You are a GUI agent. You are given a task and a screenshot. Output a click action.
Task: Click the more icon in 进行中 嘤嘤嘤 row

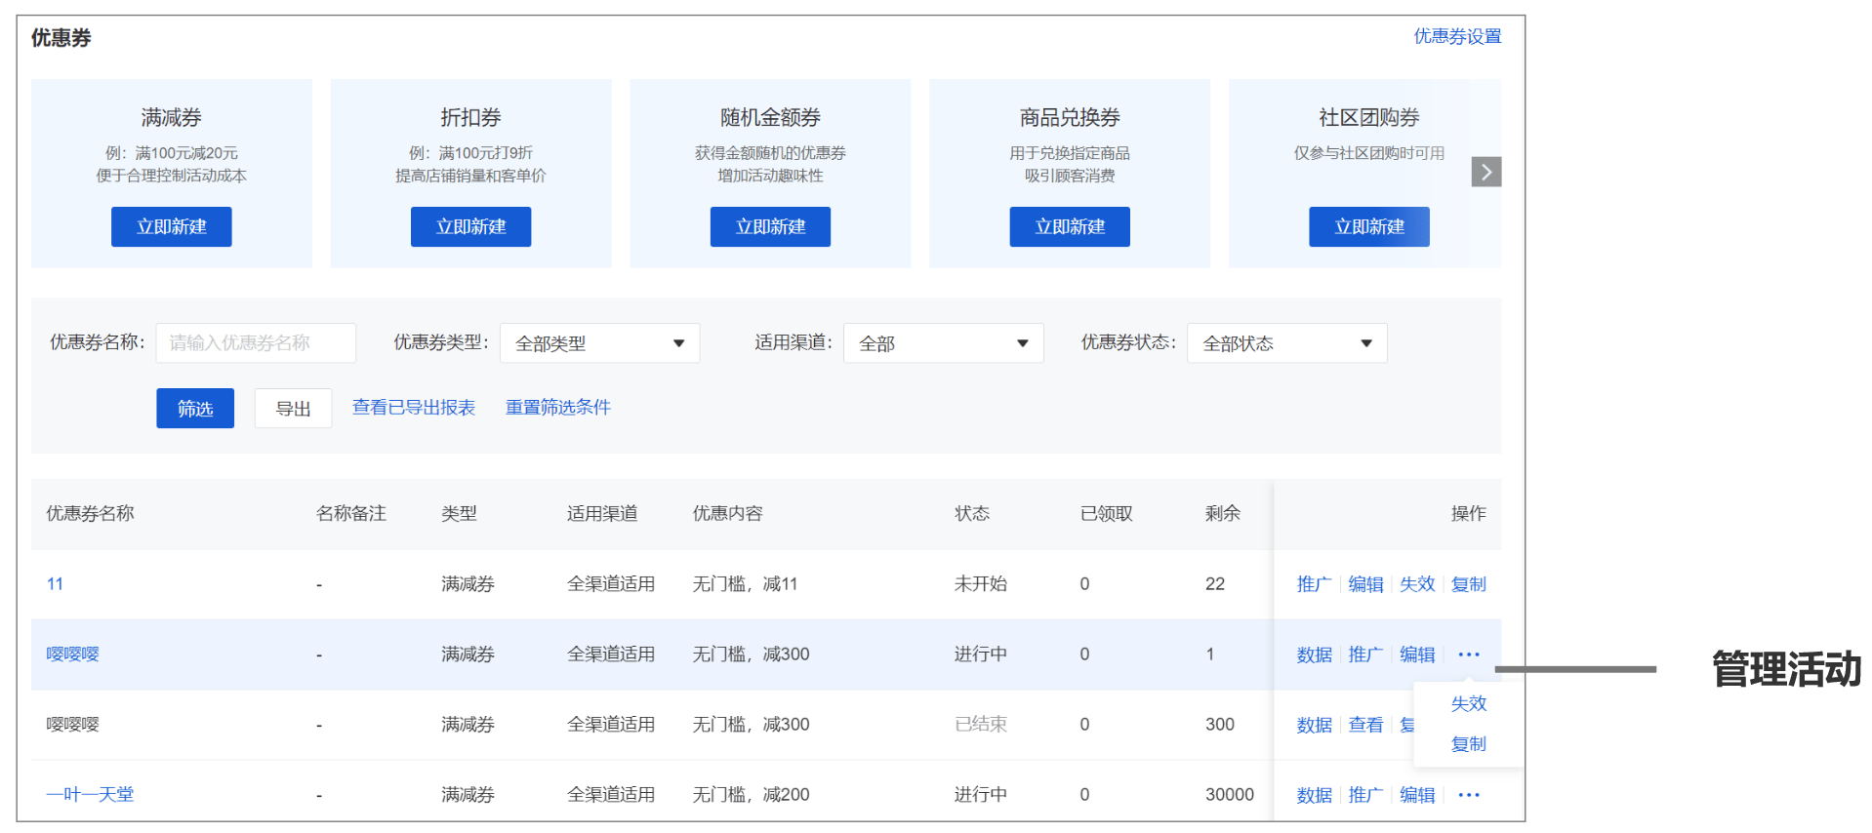point(1469,654)
